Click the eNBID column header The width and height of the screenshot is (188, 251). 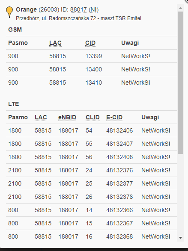click(x=67, y=117)
